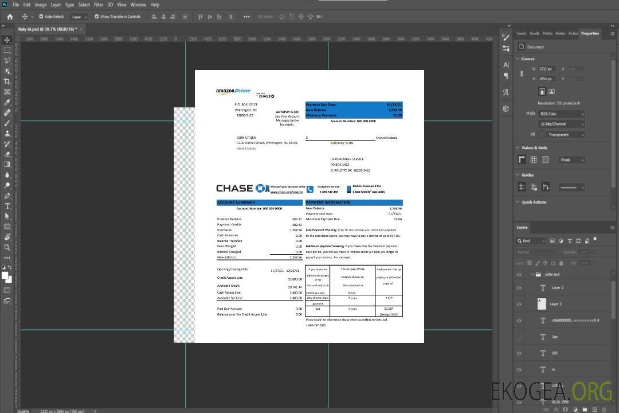
Task: Open the guide line style dropdown
Action: (x=572, y=188)
